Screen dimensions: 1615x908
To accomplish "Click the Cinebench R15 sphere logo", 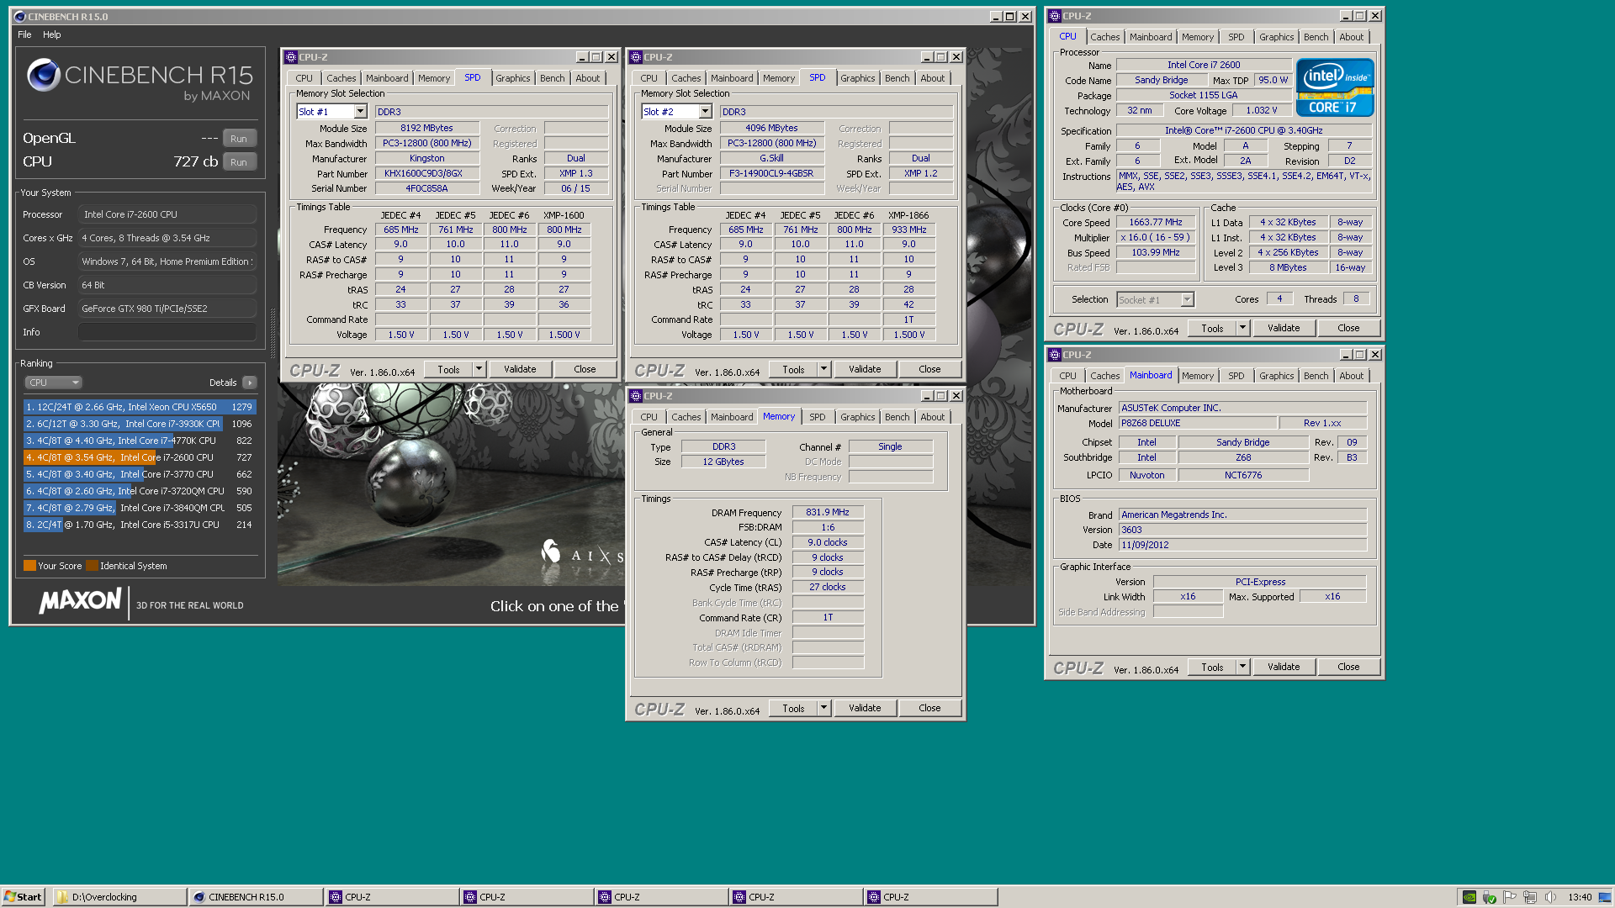I will tap(43, 76).
